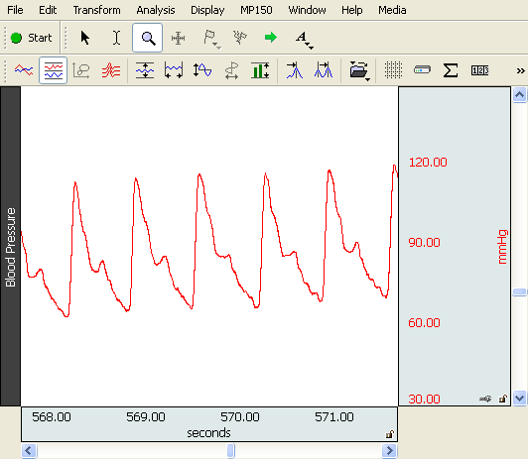The height and width of the screenshot is (459, 528).
Task: Click the green arrow toolbar icon
Action: [x=270, y=38]
